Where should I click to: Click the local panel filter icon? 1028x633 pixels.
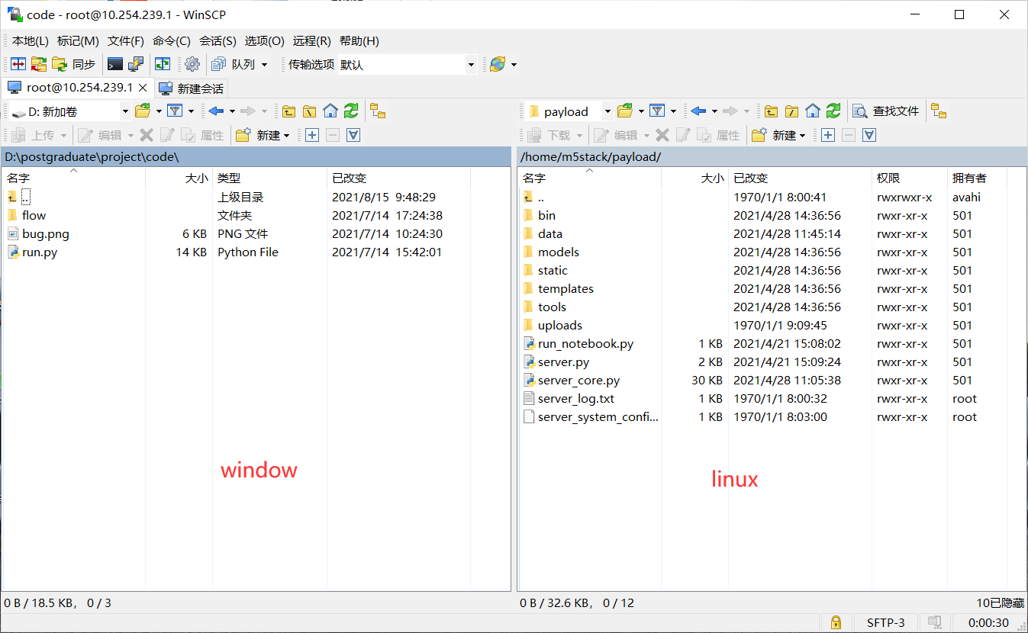[175, 111]
